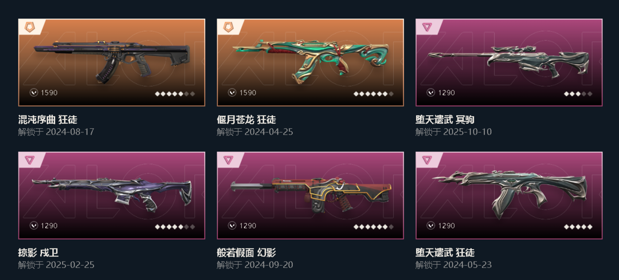Click the 般若假面 幻影 skin name
Image resolution: width=619 pixels, height=280 pixels.
click(246, 253)
